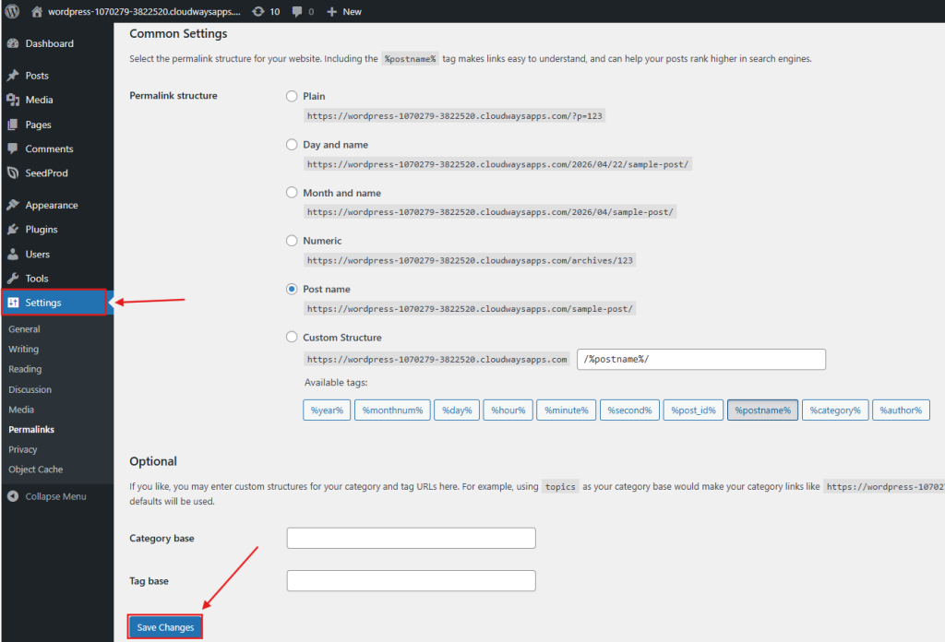The width and height of the screenshot is (945, 642).
Task: Click the custom structure input field
Action: tap(701, 360)
